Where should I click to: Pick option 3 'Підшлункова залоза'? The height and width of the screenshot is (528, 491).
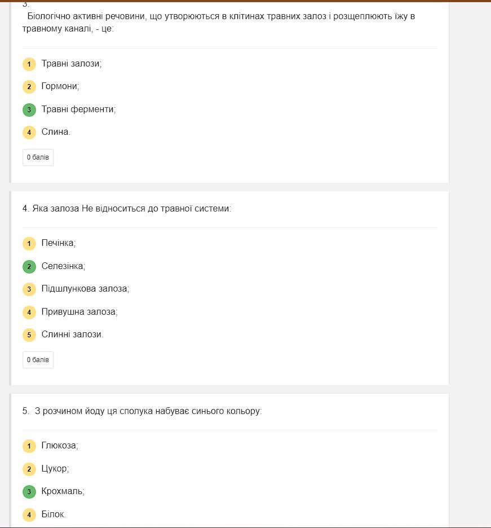tap(85, 289)
